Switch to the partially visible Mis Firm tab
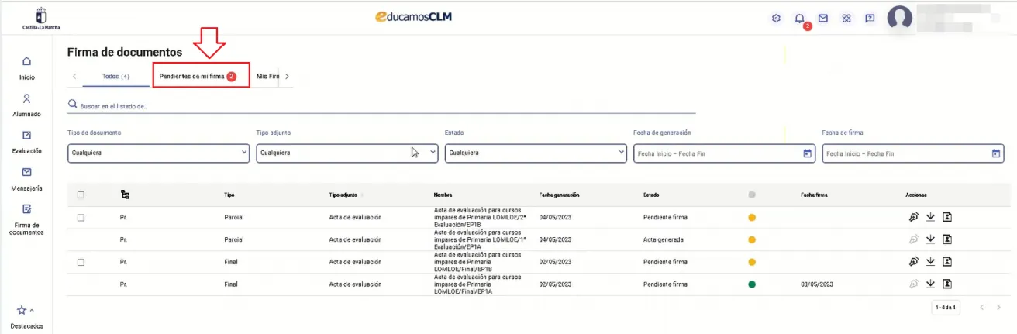1017x334 pixels. pos(267,77)
